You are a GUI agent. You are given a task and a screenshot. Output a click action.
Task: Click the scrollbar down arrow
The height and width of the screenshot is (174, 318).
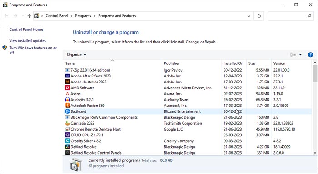coord(315,153)
